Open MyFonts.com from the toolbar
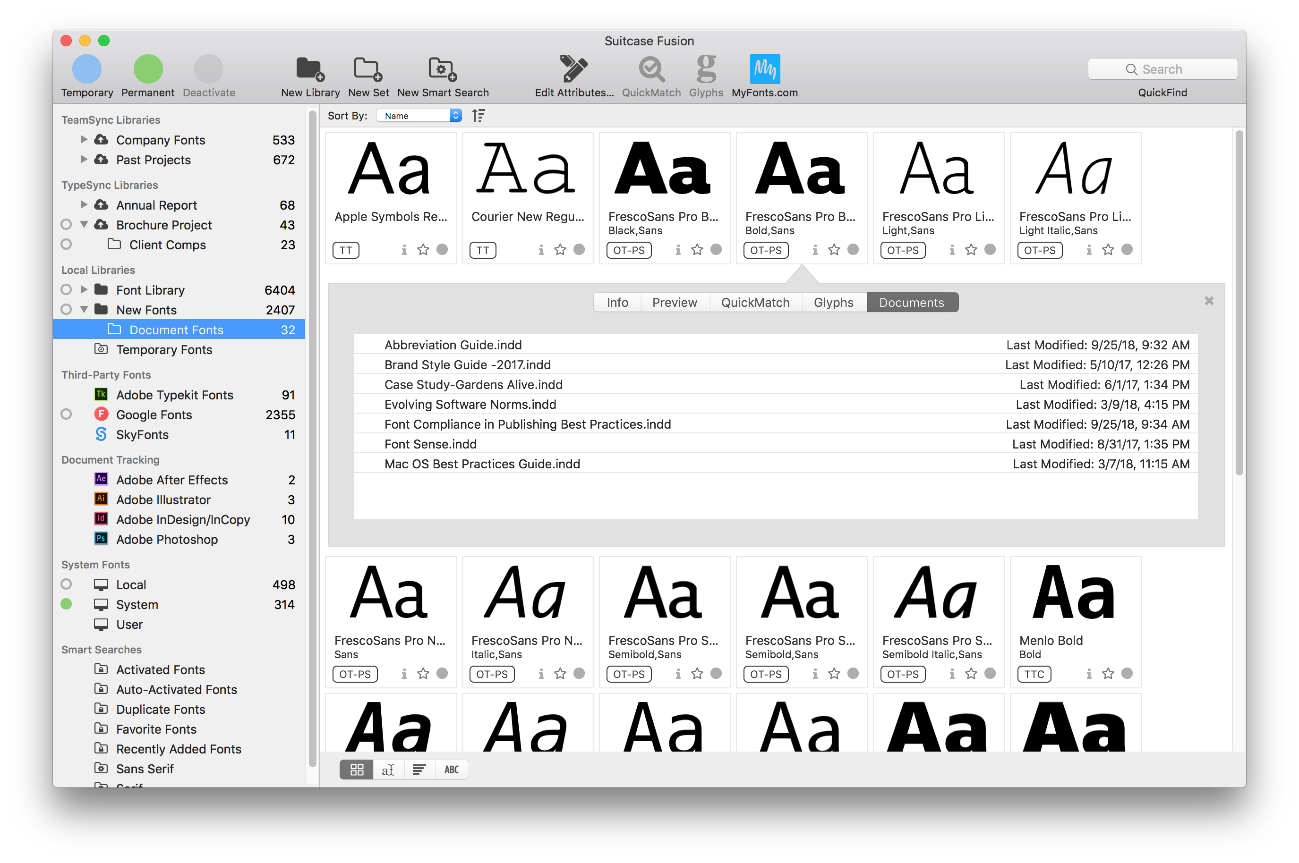 coord(764,69)
